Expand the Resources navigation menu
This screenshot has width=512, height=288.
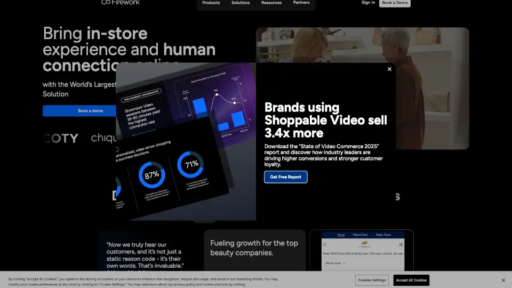point(271,3)
